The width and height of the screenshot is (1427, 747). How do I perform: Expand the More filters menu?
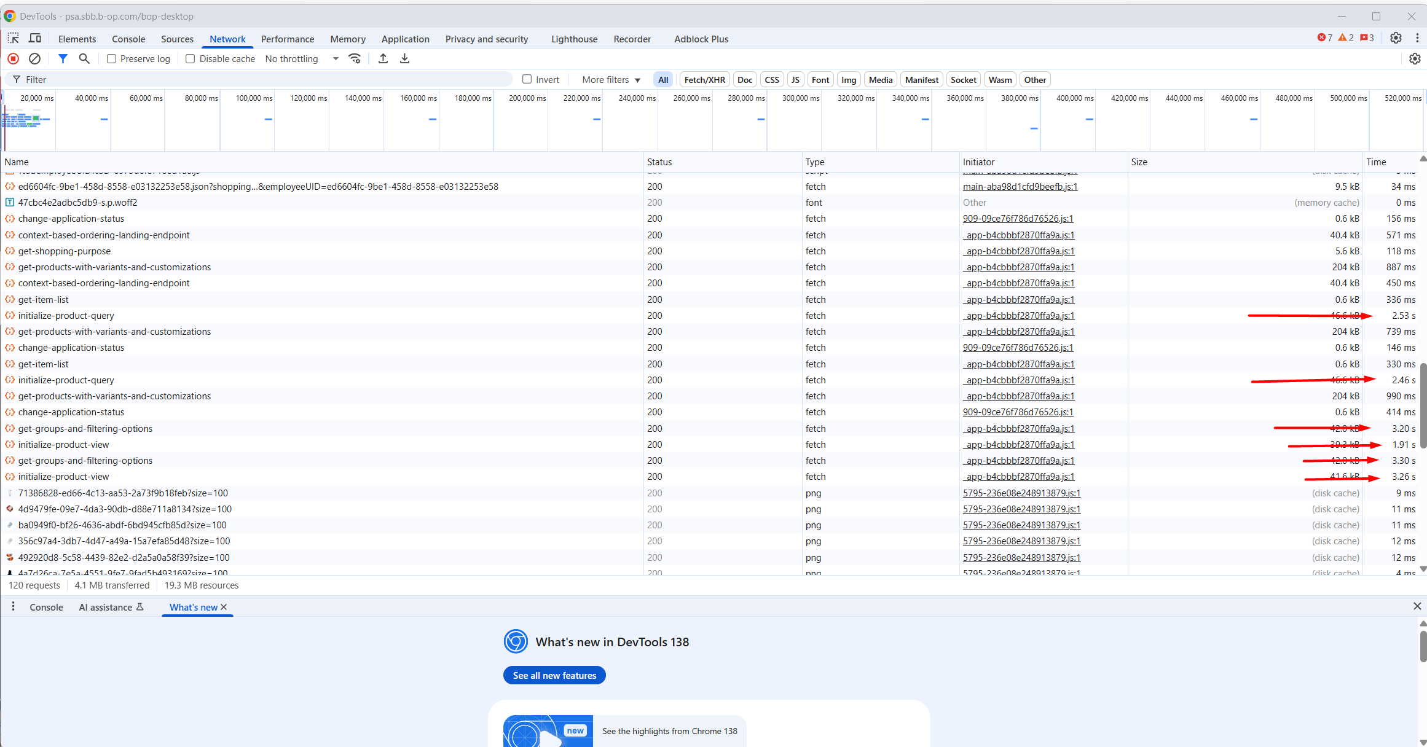pyautogui.click(x=611, y=80)
